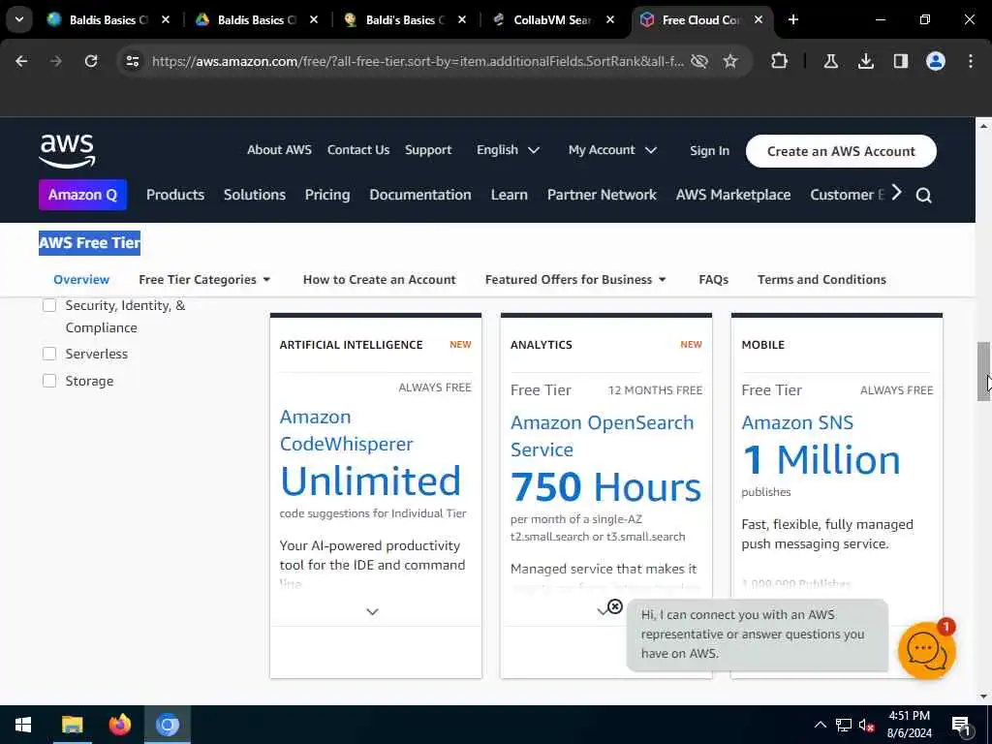Open the About AWS link
Image resolution: width=992 pixels, height=744 pixels.
click(279, 150)
